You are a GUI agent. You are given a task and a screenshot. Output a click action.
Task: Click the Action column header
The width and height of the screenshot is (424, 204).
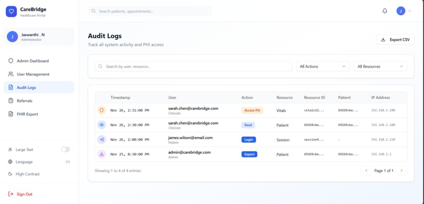247,98
